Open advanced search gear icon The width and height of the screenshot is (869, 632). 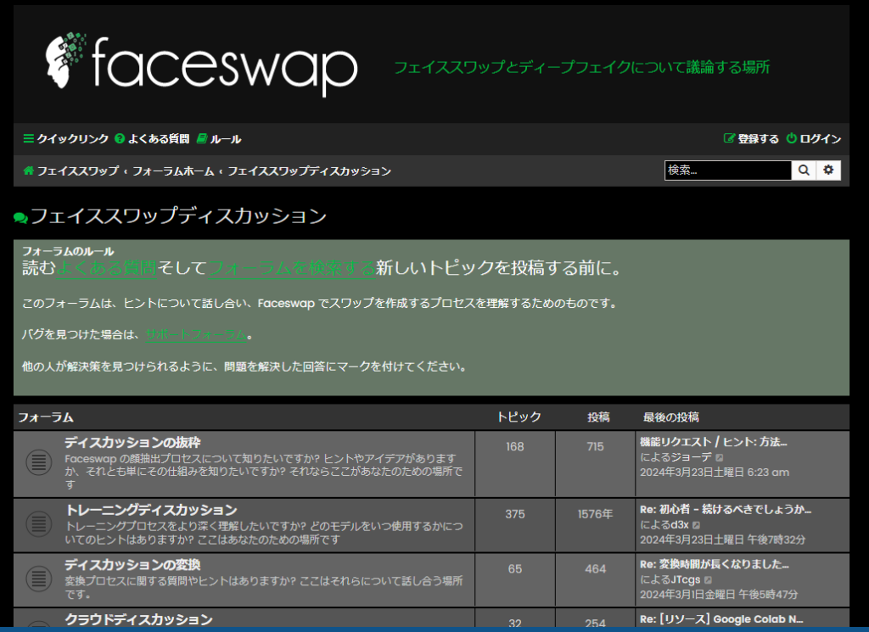(x=828, y=171)
